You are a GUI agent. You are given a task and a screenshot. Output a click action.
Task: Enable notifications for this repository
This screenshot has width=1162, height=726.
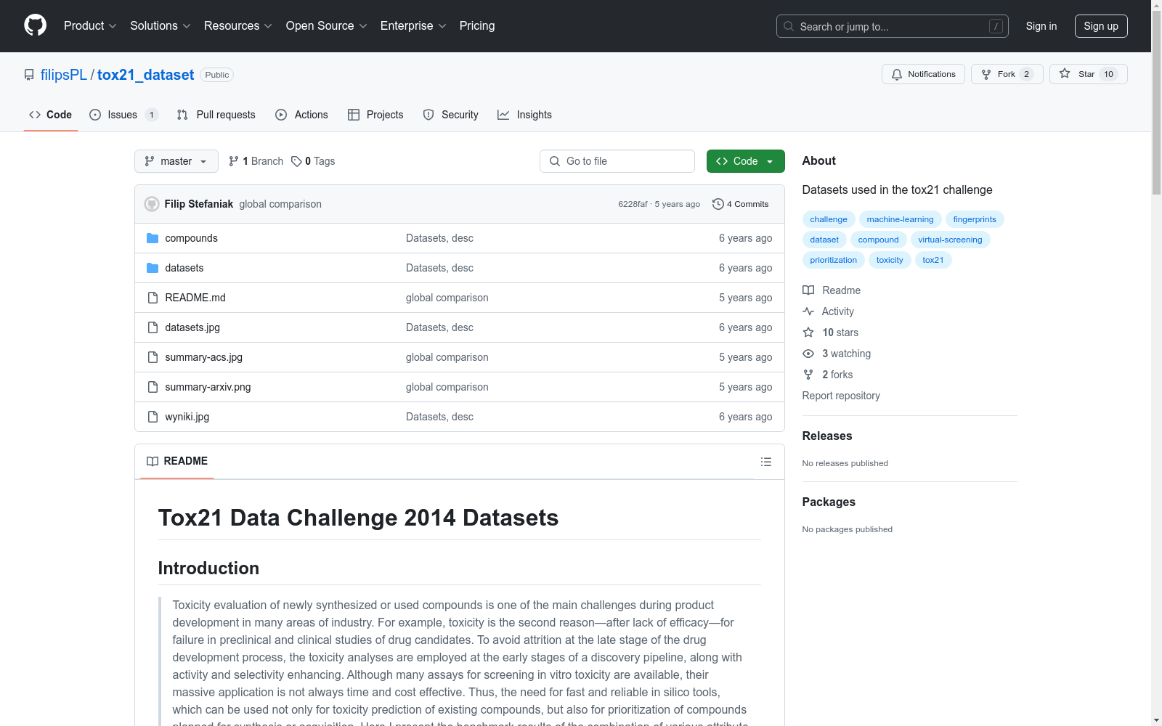coord(922,74)
